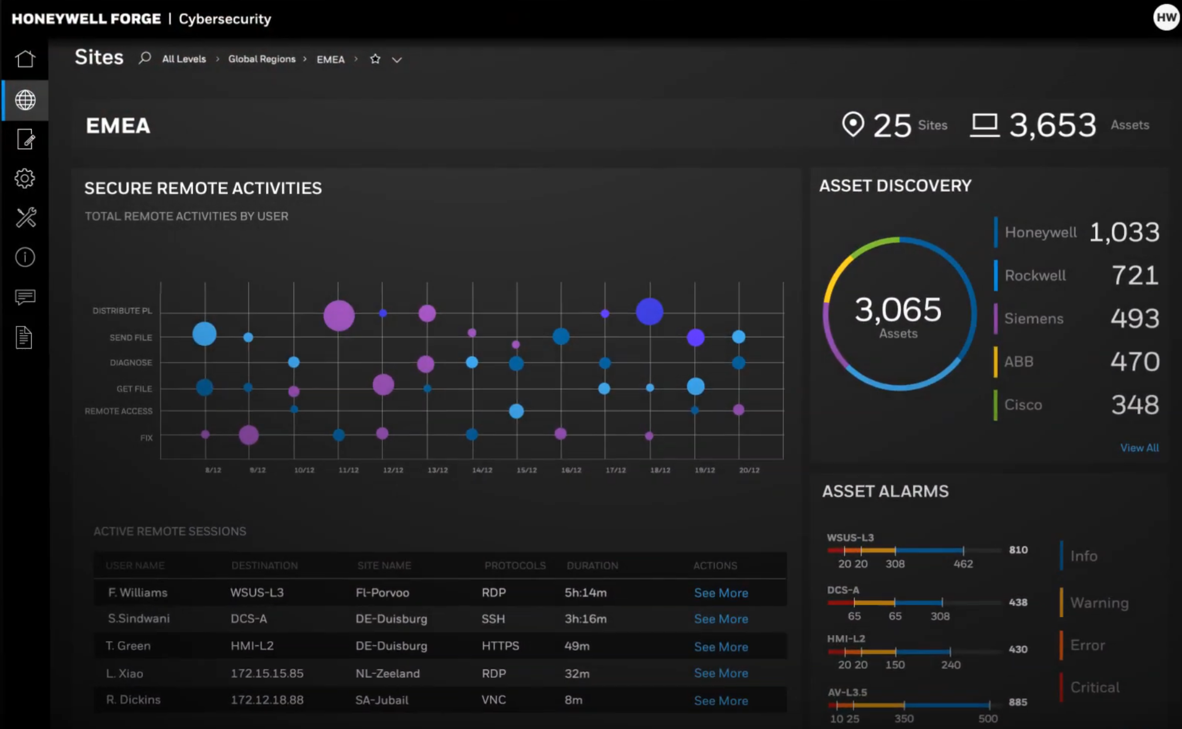Click the wrench tools sidebar icon
1182x729 pixels.
(25, 217)
